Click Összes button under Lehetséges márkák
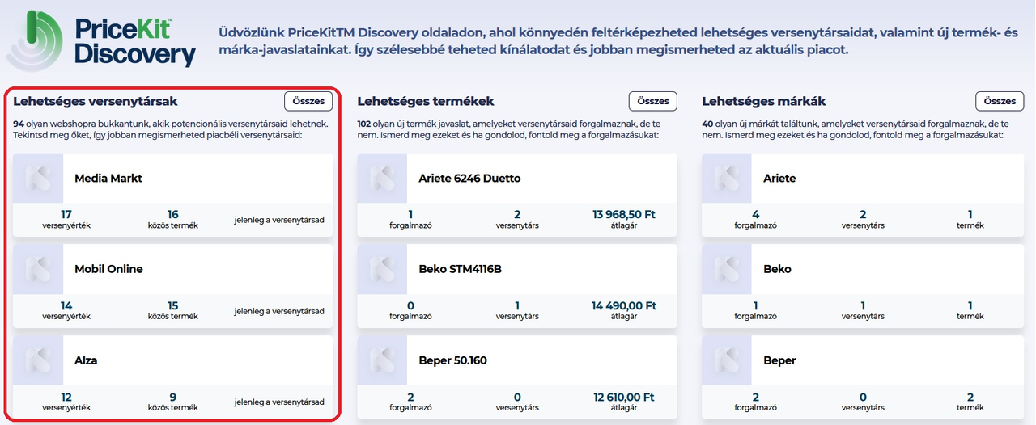Image resolution: width=1036 pixels, height=425 pixels. pyautogui.click(x=1000, y=101)
